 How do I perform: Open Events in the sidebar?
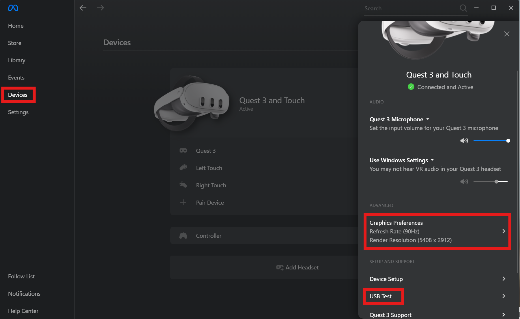(16, 78)
